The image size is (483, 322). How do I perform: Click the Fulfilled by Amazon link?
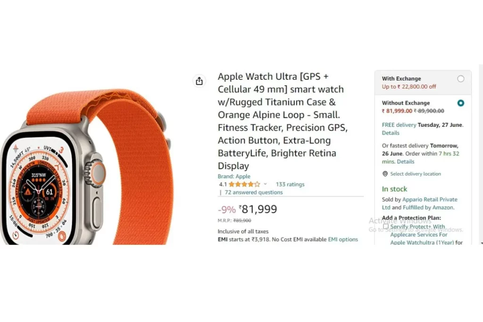click(x=428, y=207)
